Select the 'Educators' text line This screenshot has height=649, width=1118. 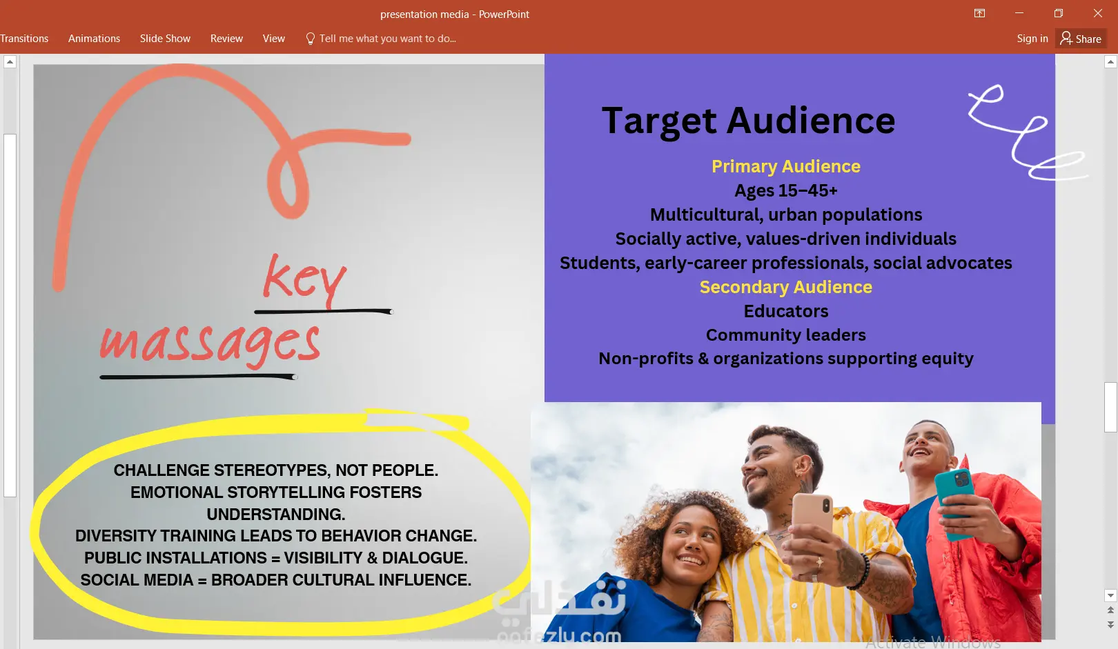(786, 311)
